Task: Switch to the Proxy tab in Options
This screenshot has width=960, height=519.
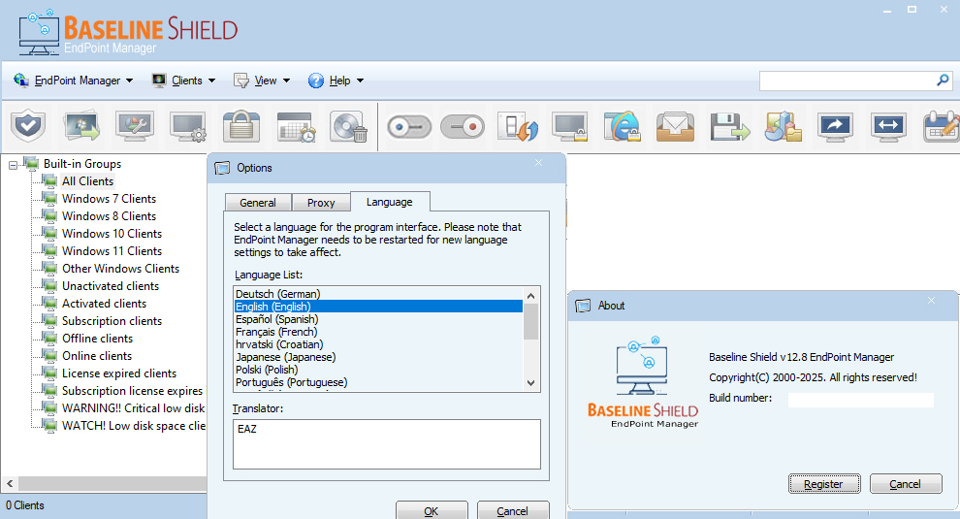Action: 321,203
